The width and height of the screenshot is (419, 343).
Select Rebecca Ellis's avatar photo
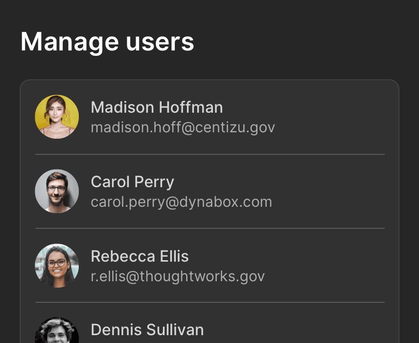point(57,266)
